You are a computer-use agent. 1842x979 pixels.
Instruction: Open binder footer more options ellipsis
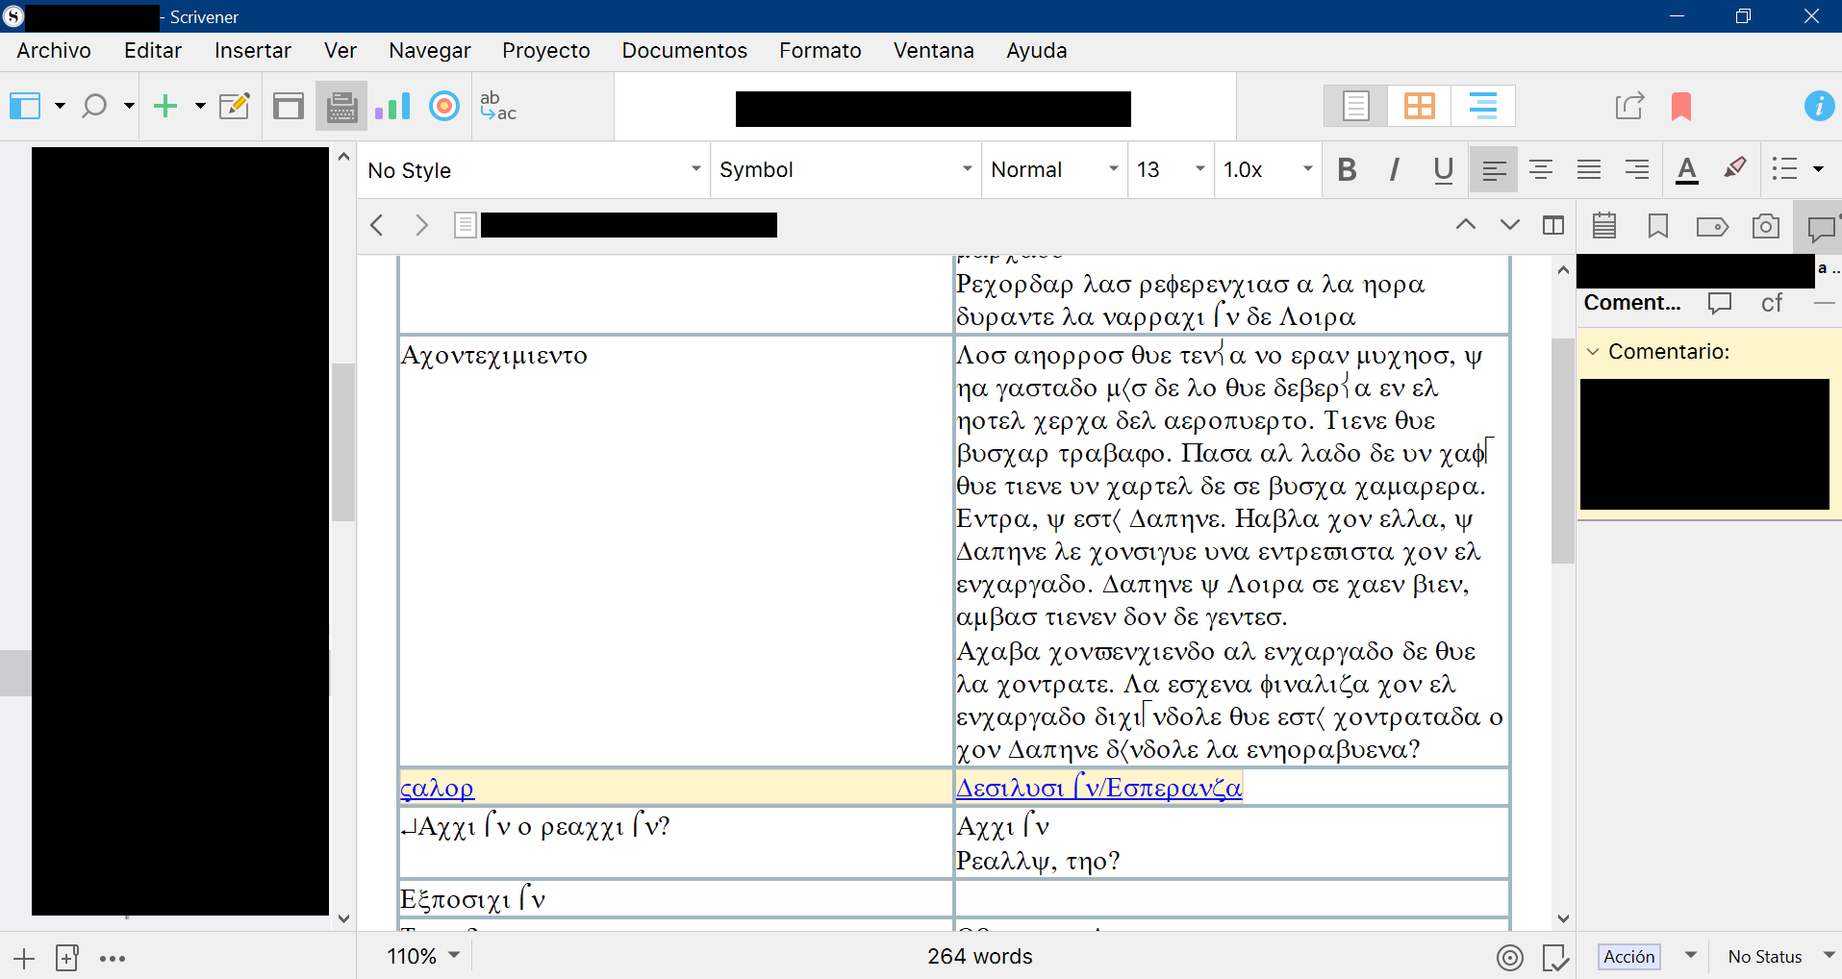[x=113, y=959]
